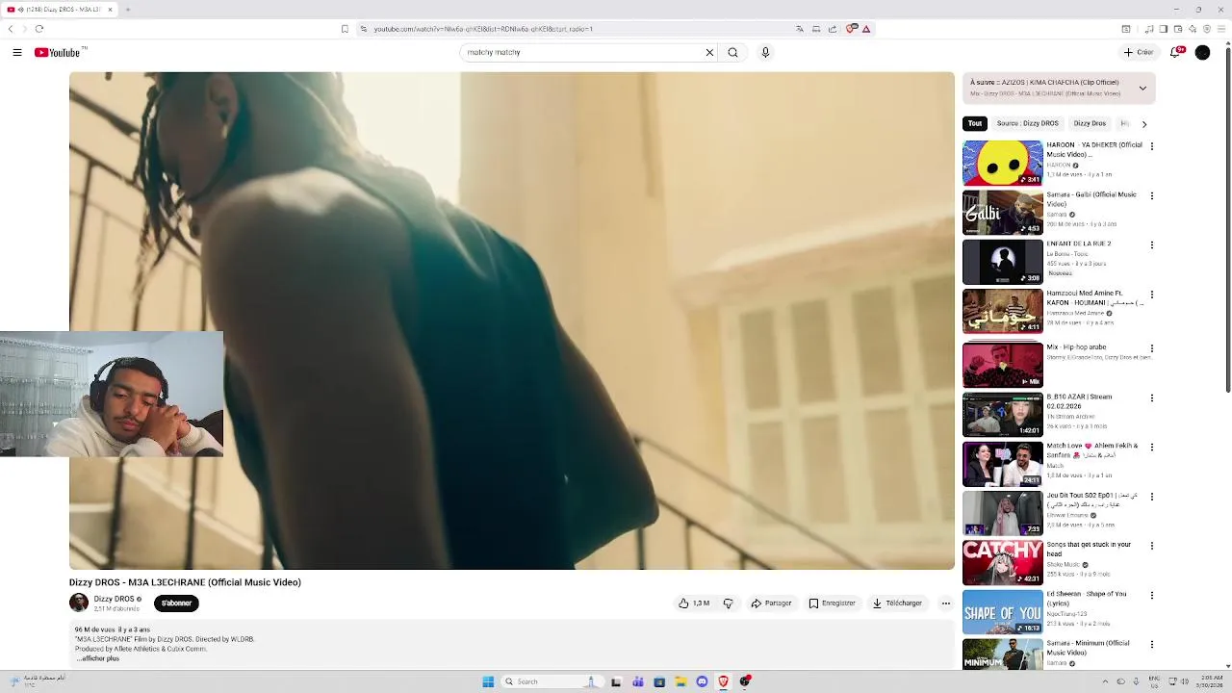Click the S'abonner subscribe button
This screenshot has height=693, width=1232.
point(176,603)
